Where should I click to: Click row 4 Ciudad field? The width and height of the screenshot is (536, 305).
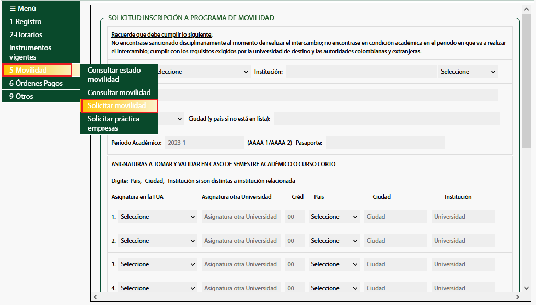(395, 288)
